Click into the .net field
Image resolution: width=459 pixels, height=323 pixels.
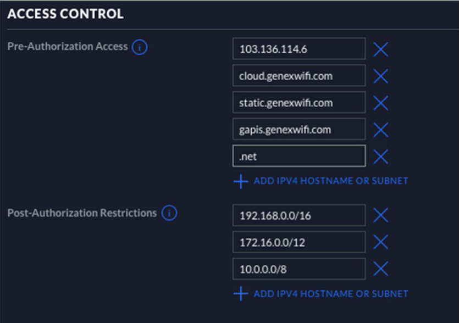[299, 156]
